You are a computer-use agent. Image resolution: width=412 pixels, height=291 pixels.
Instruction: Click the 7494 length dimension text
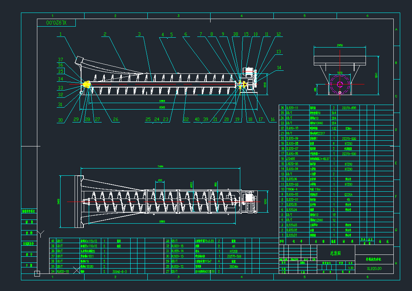click(160, 166)
